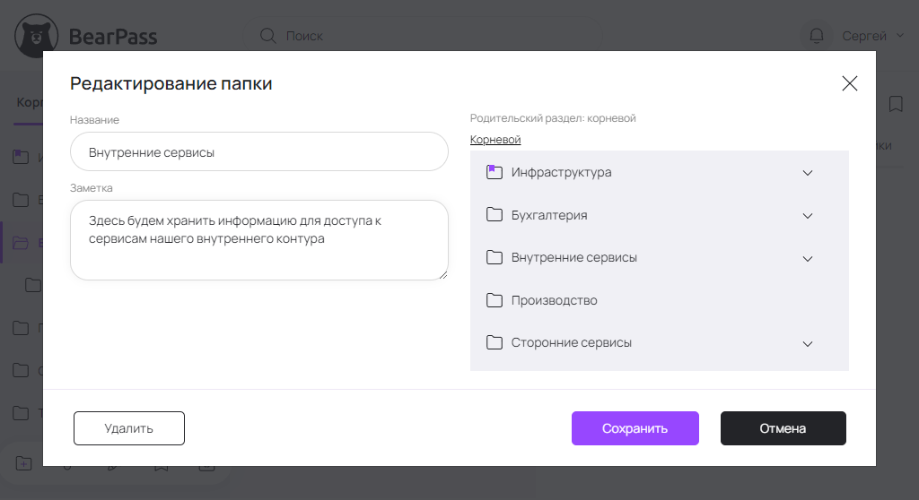Expand the Инфраструктура folder chevron
The width and height of the screenshot is (919, 500).
click(807, 173)
